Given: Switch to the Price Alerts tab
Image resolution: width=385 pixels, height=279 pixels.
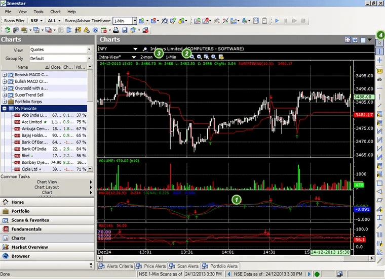Looking at the screenshot, I should [151, 266].
